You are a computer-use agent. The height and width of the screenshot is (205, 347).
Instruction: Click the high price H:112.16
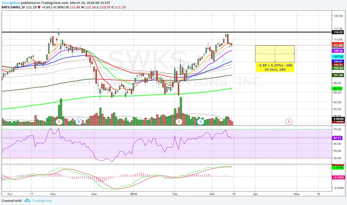[x=89, y=7]
